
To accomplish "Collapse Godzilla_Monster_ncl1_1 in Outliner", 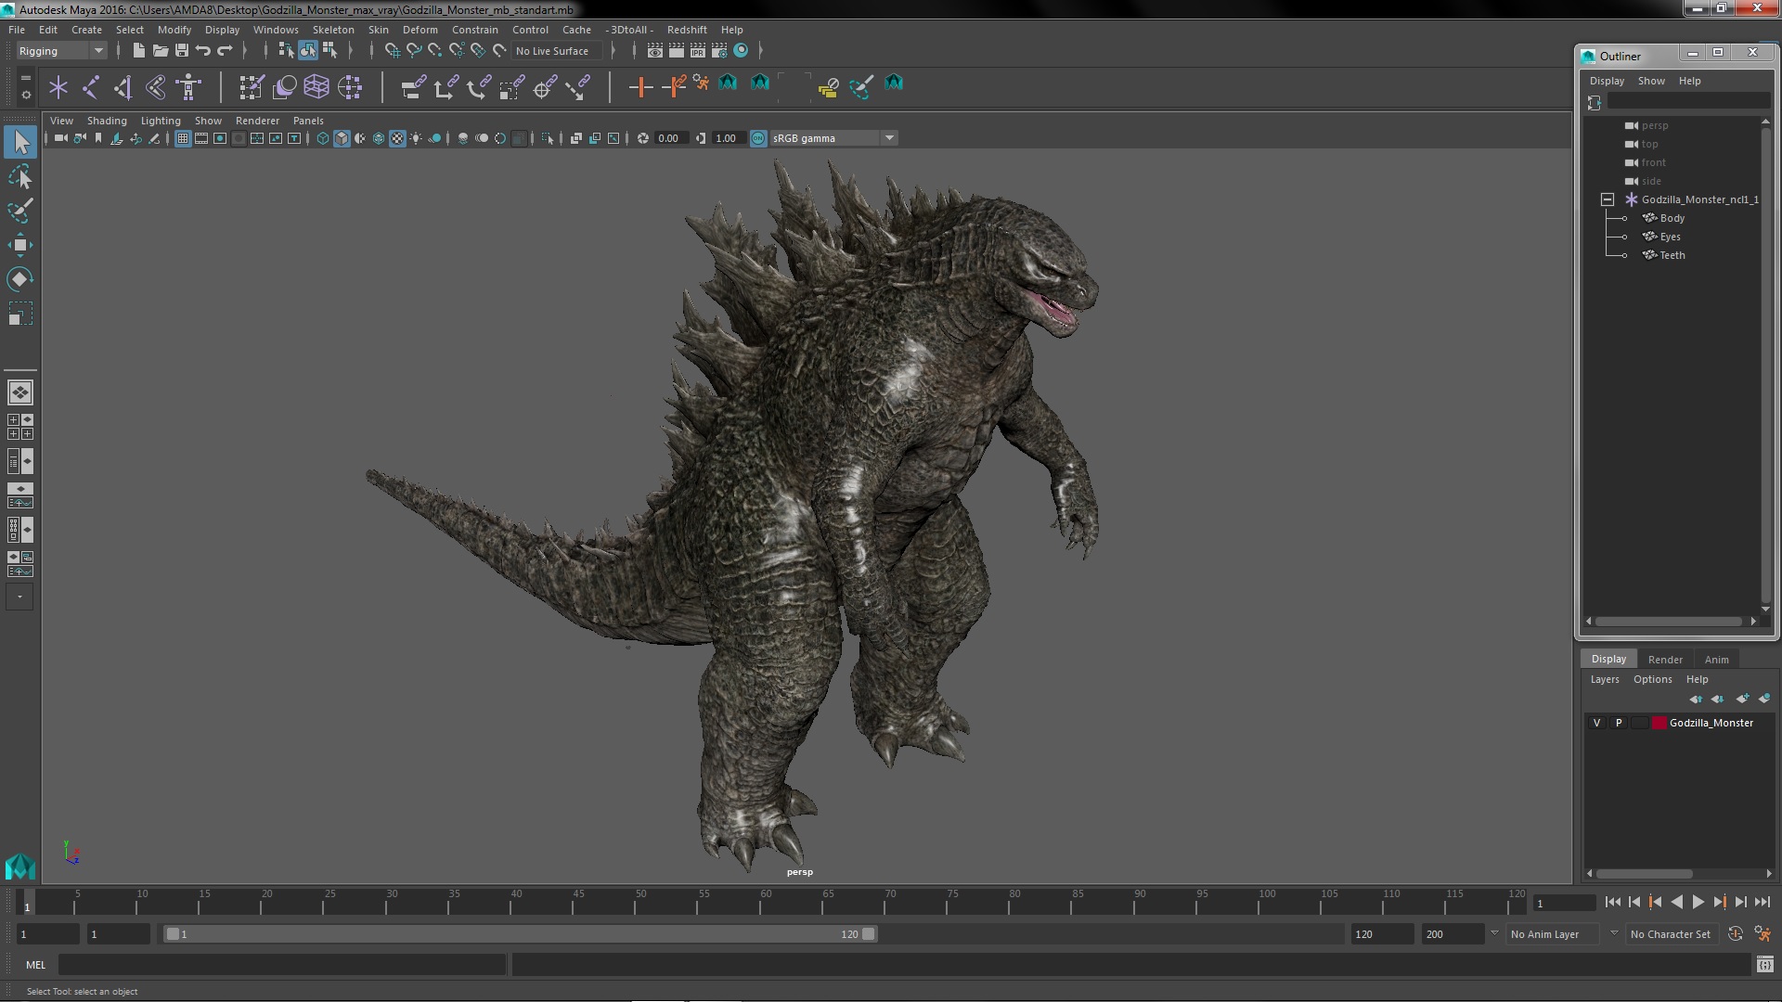I will 1608,199.
